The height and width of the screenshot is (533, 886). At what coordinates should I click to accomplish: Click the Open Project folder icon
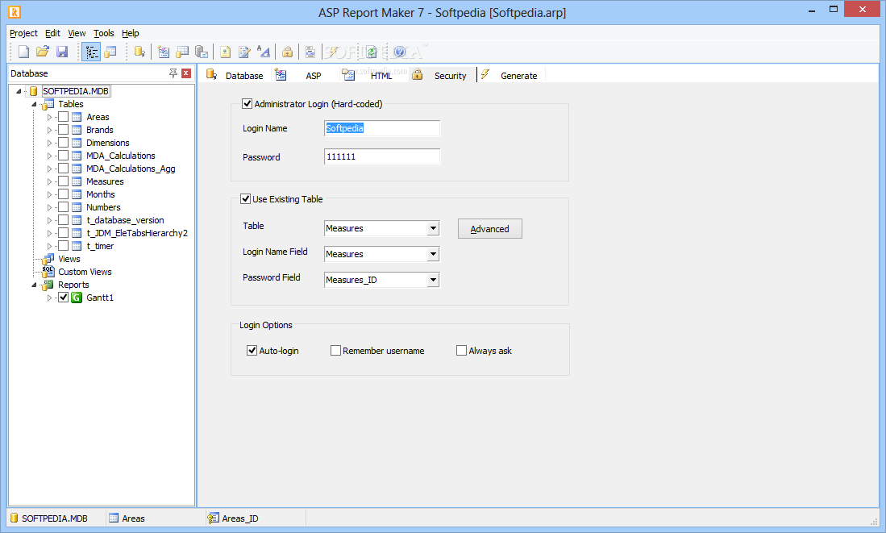click(x=43, y=52)
